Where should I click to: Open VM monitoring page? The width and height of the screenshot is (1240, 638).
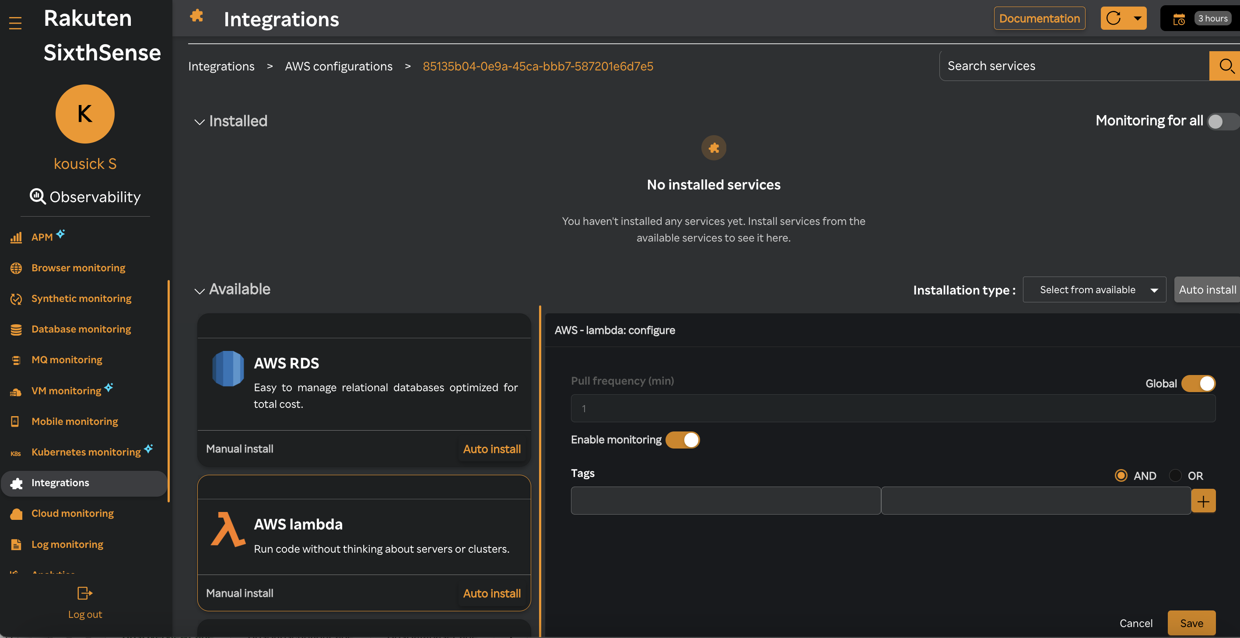(x=66, y=390)
